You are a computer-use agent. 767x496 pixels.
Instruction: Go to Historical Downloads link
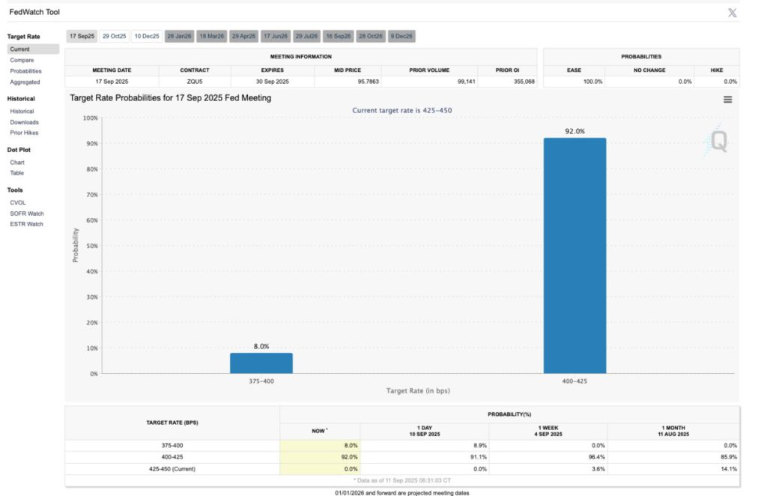[24, 122]
